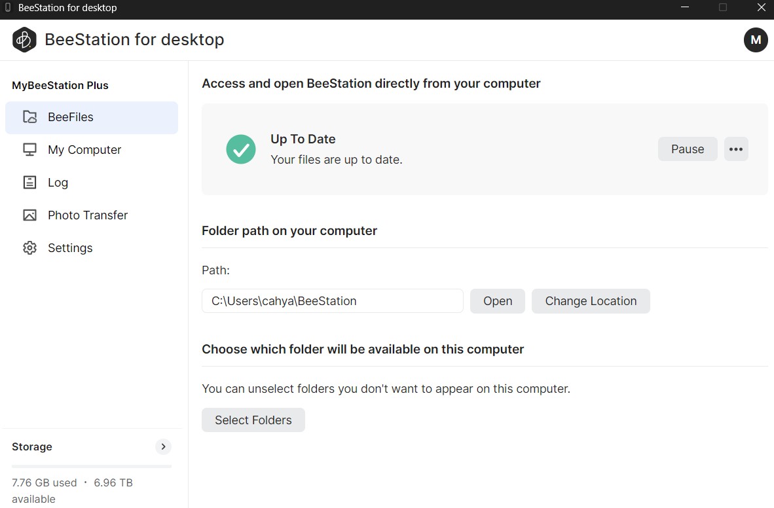Image resolution: width=774 pixels, height=508 pixels.
Task: Minimize the BeeStation window
Action: click(x=685, y=7)
